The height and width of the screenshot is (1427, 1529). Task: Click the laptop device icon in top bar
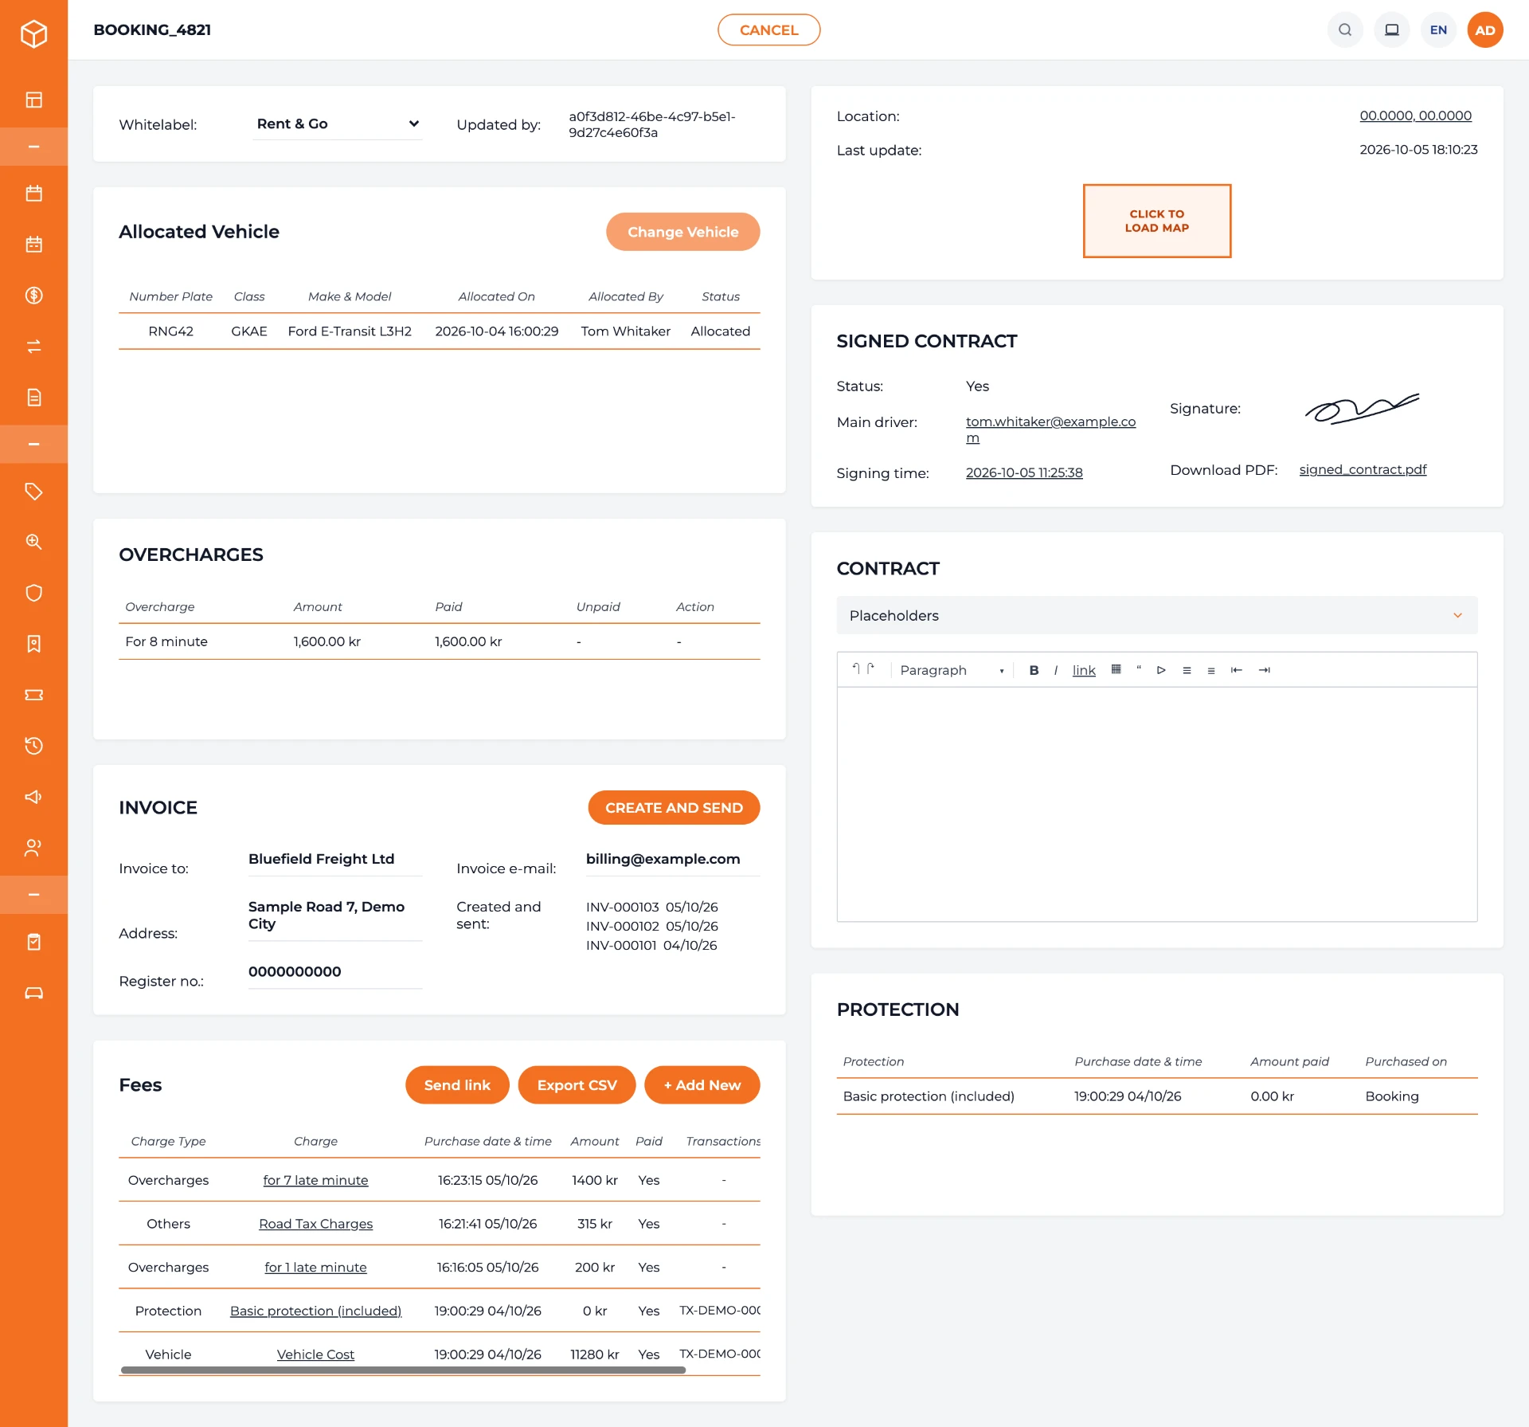[1392, 30]
